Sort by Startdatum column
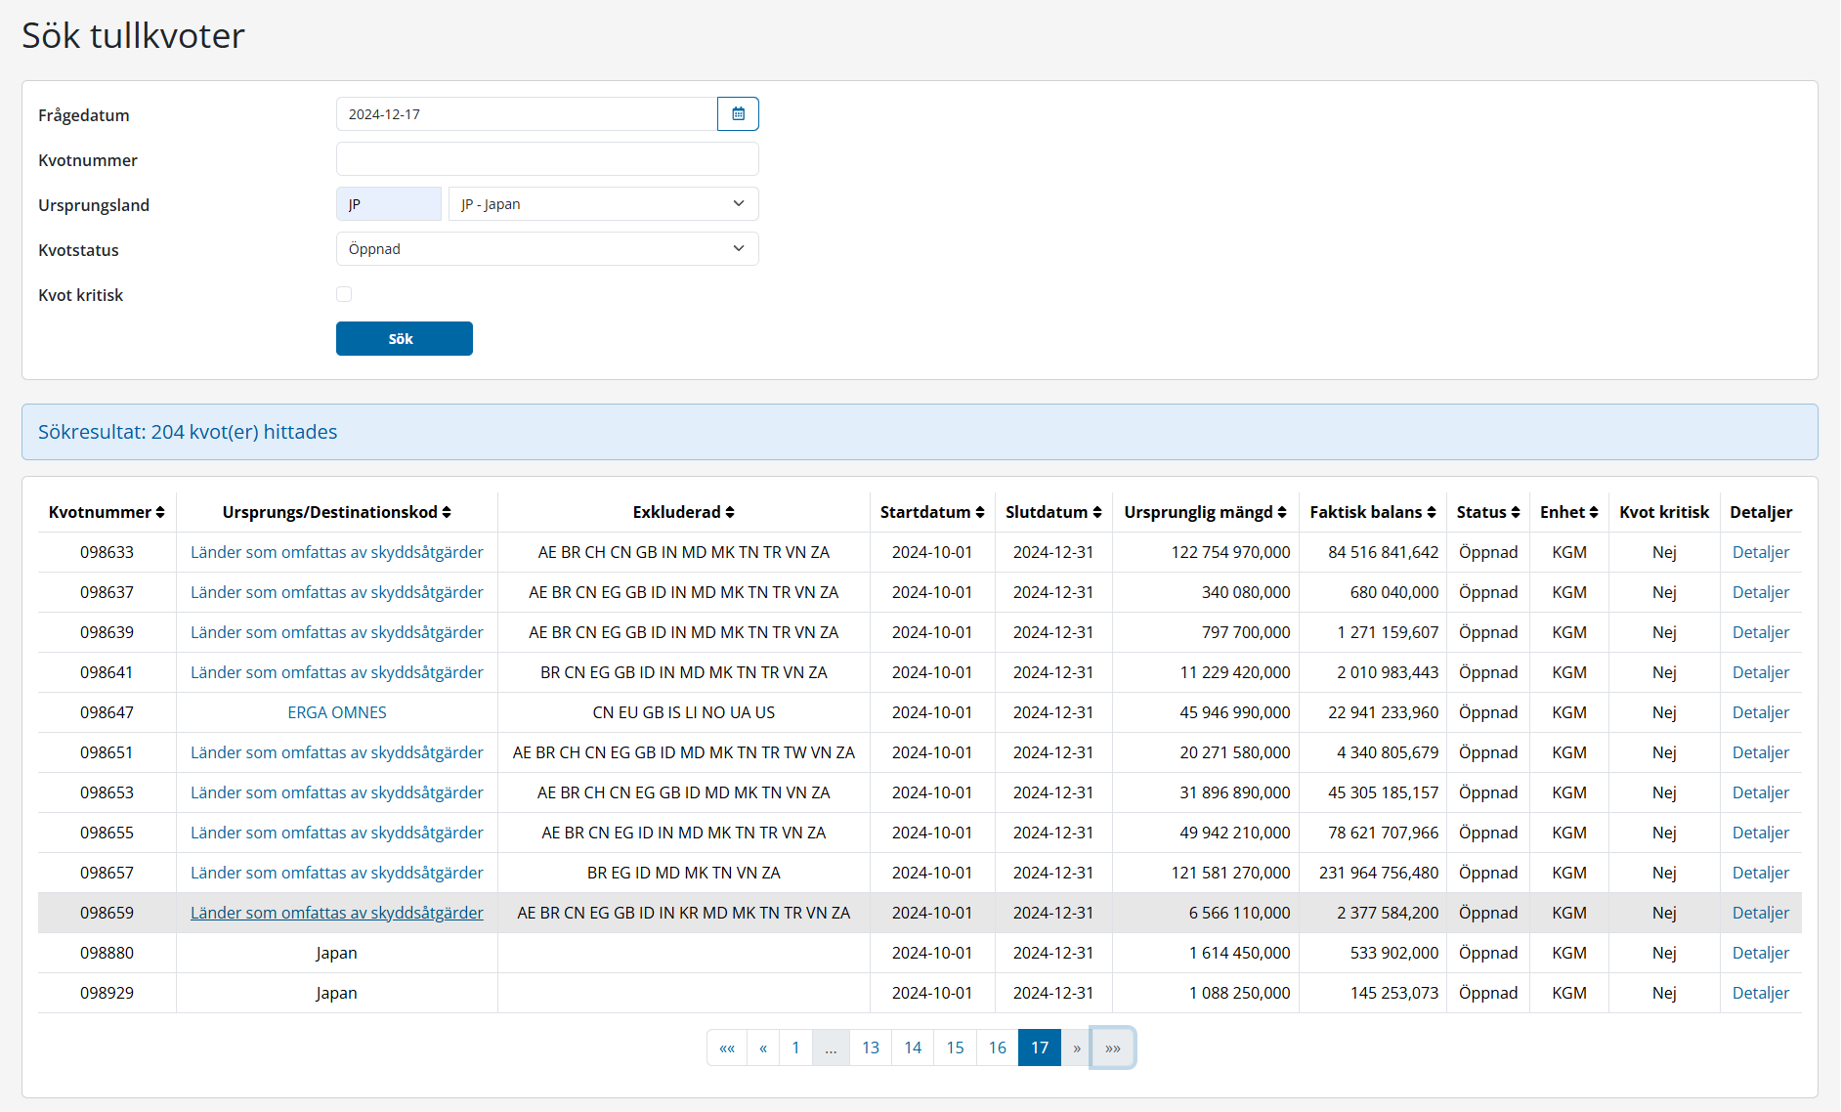This screenshot has height=1112, width=1841. click(931, 512)
